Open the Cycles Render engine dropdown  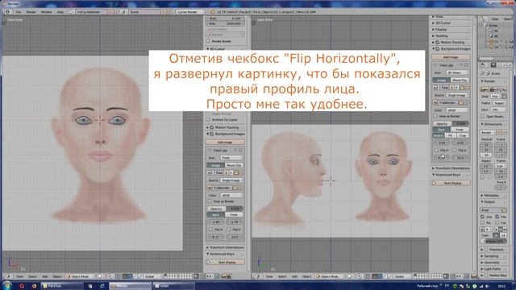[190, 12]
